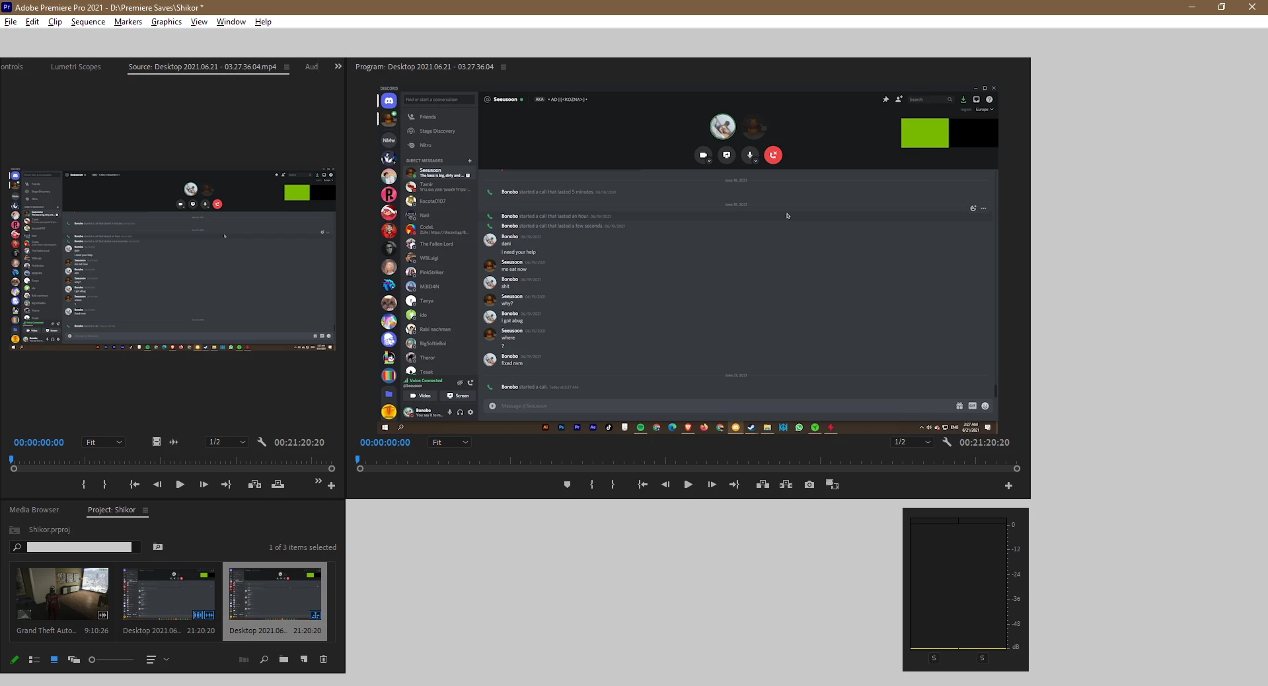This screenshot has height=686, width=1268.
Task: Go to In point in Source monitor
Action: pos(135,485)
